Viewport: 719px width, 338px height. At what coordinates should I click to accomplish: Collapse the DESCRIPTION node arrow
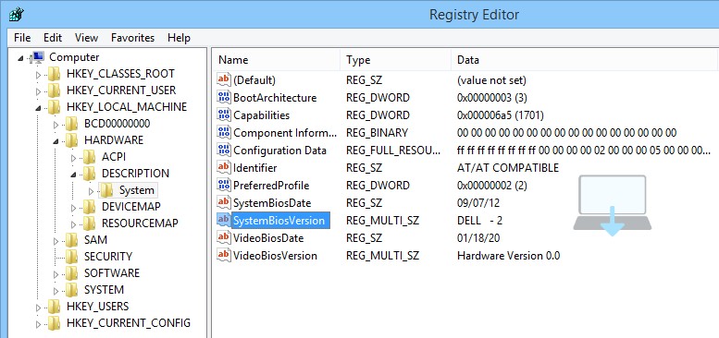coord(73,175)
